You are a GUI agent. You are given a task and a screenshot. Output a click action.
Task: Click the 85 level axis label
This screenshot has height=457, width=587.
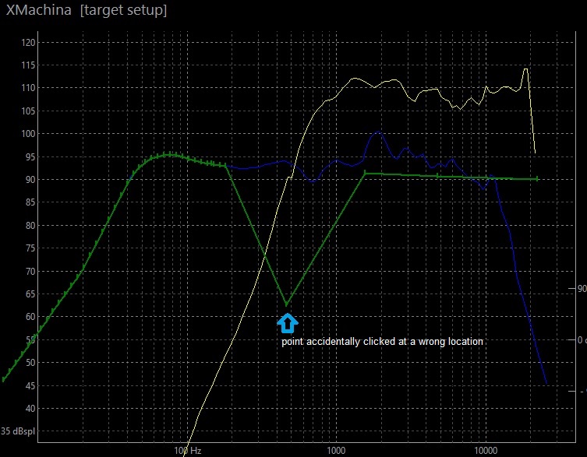pos(30,202)
